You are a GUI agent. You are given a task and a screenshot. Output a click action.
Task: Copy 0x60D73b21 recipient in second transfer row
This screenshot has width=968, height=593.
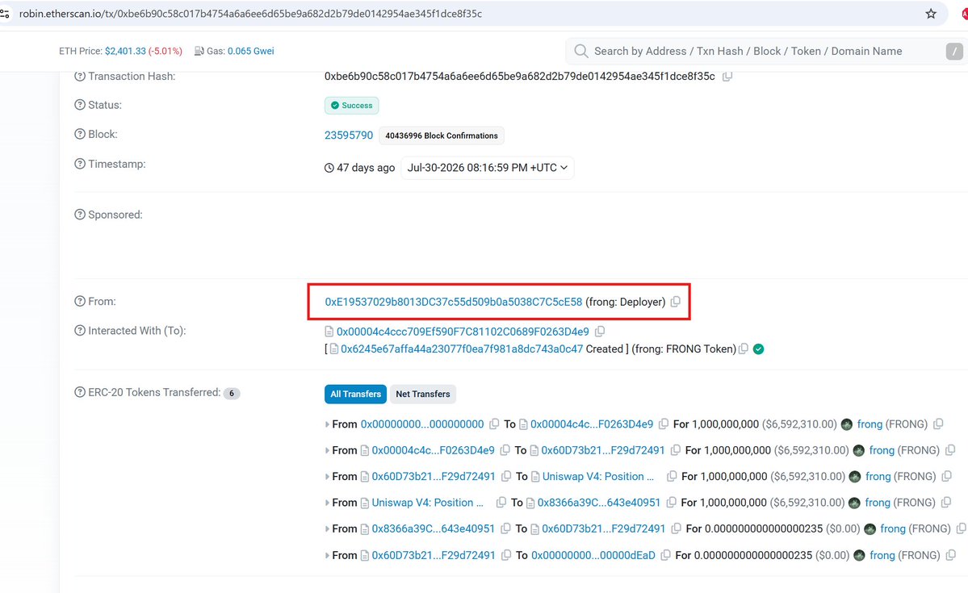[x=676, y=450]
